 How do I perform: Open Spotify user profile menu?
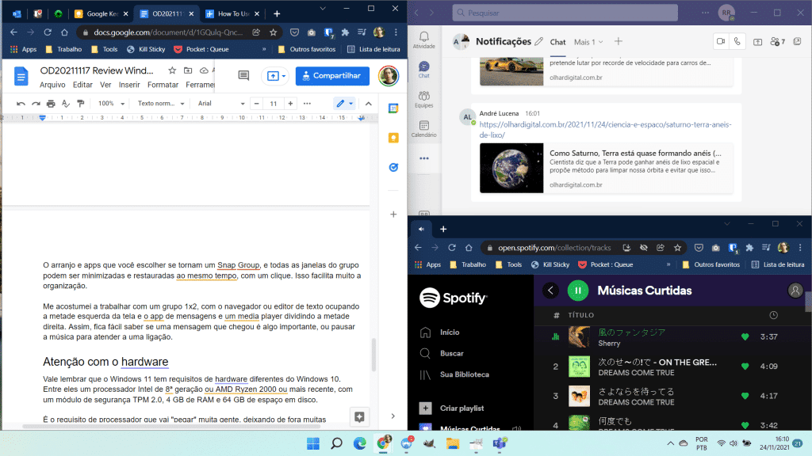click(x=795, y=291)
